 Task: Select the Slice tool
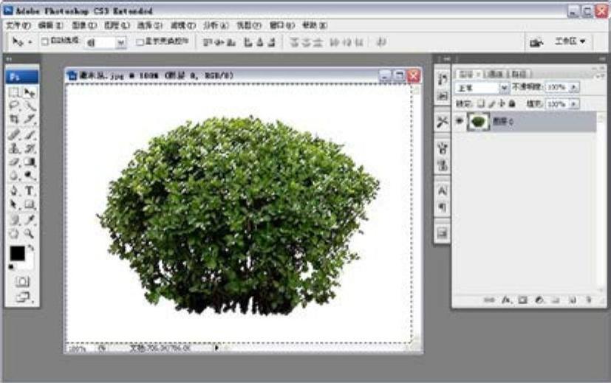pos(30,119)
